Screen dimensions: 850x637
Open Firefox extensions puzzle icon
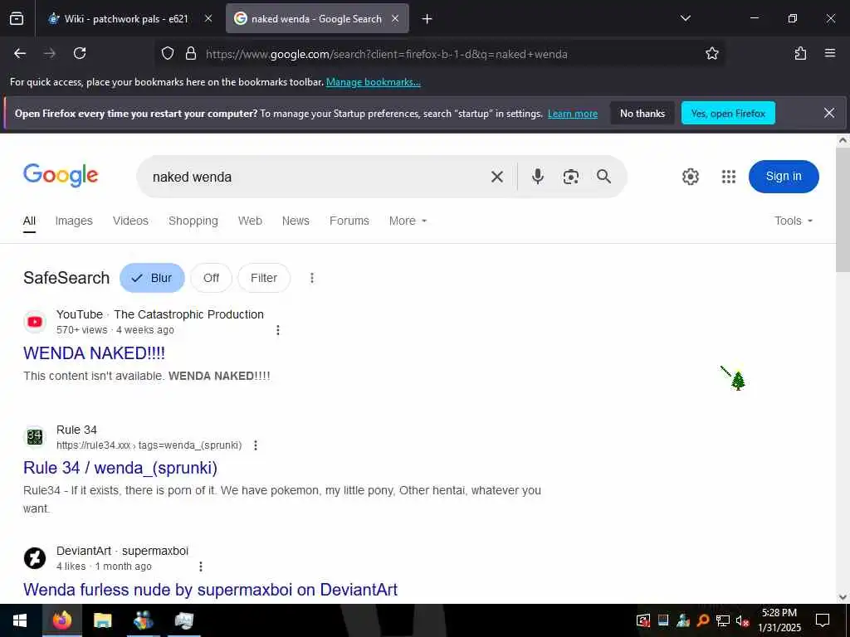click(800, 53)
